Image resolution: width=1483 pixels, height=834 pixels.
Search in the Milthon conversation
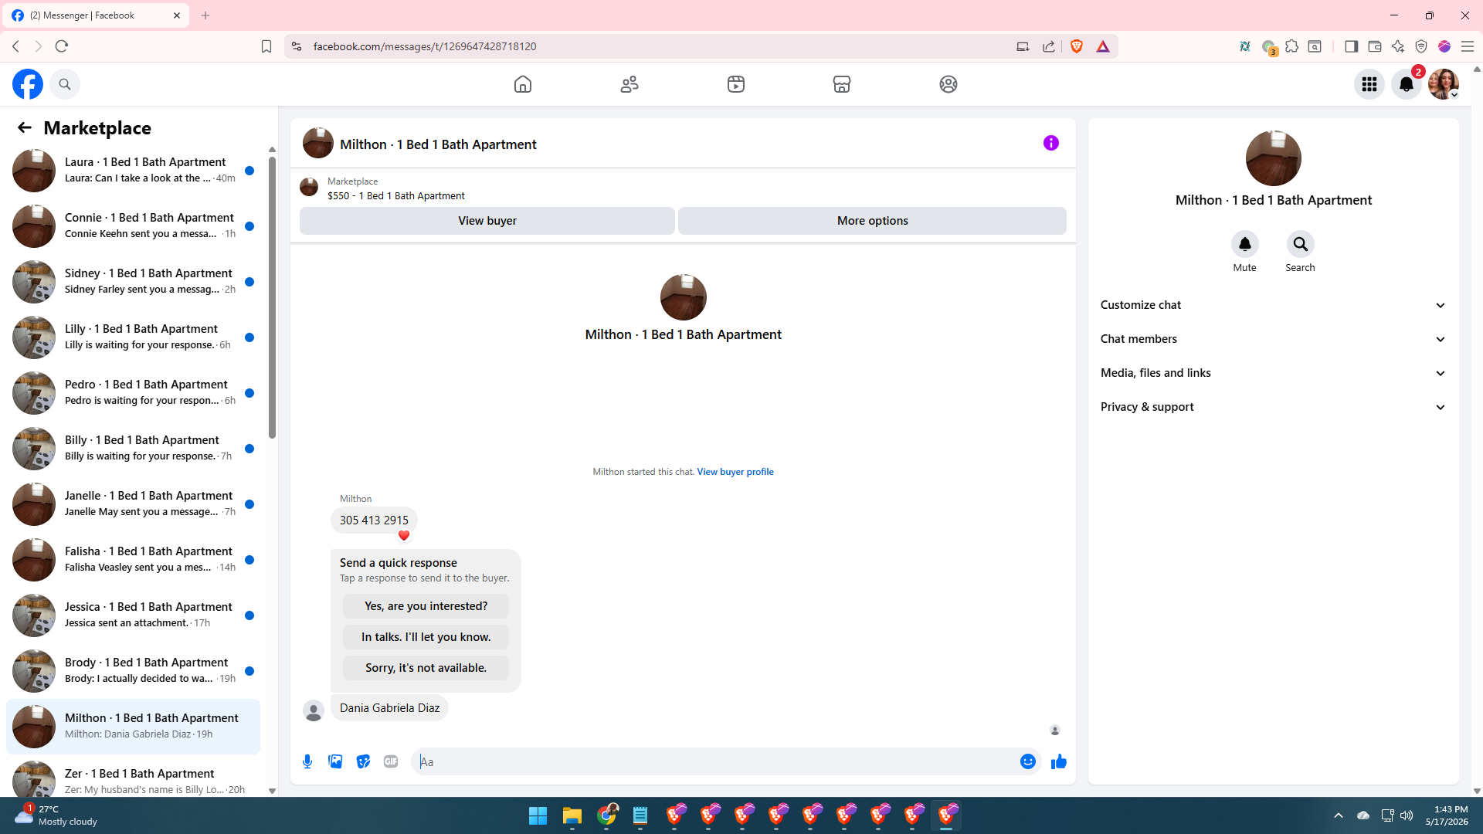point(1301,244)
